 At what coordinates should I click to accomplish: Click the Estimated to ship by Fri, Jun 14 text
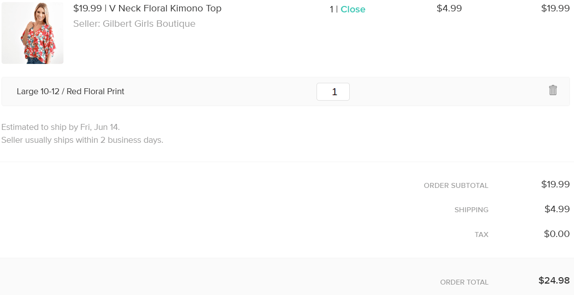tap(61, 127)
